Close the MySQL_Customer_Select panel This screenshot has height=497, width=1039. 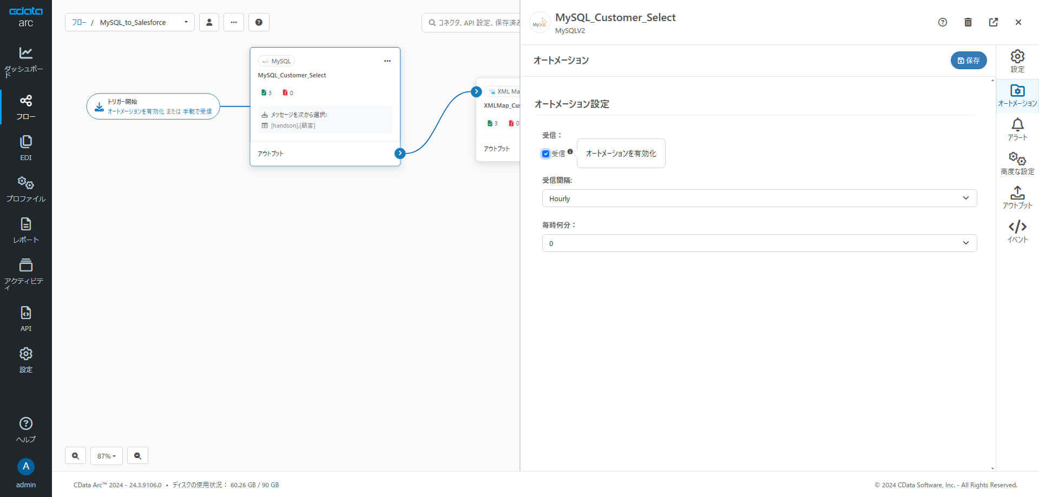[1018, 22]
